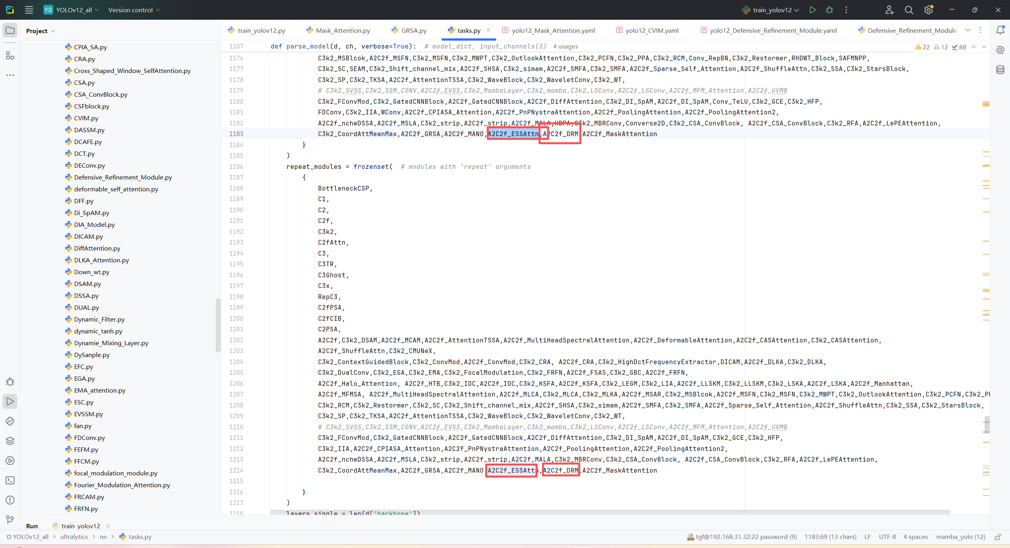Image resolution: width=1010 pixels, height=548 pixels.
Task: Open the Terminal tool window
Action: pos(10,480)
